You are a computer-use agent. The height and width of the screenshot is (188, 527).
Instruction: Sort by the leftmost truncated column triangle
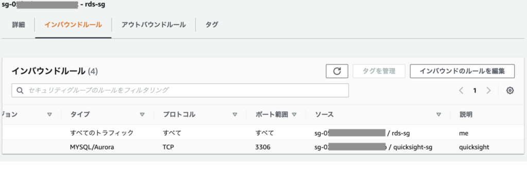49,115
